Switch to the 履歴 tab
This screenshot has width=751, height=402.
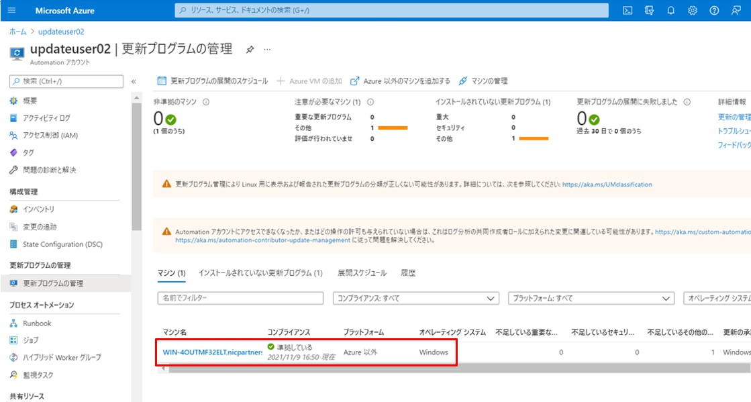point(408,273)
